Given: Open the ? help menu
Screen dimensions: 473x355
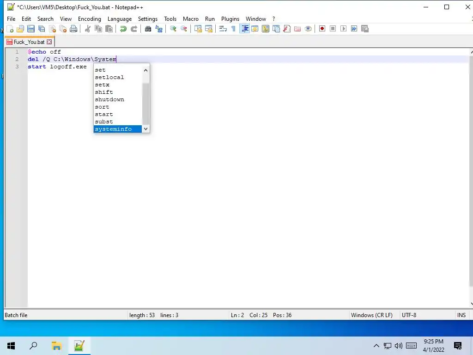Looking at the screenshot, I should pyautogui.click(x=273, y=18).
